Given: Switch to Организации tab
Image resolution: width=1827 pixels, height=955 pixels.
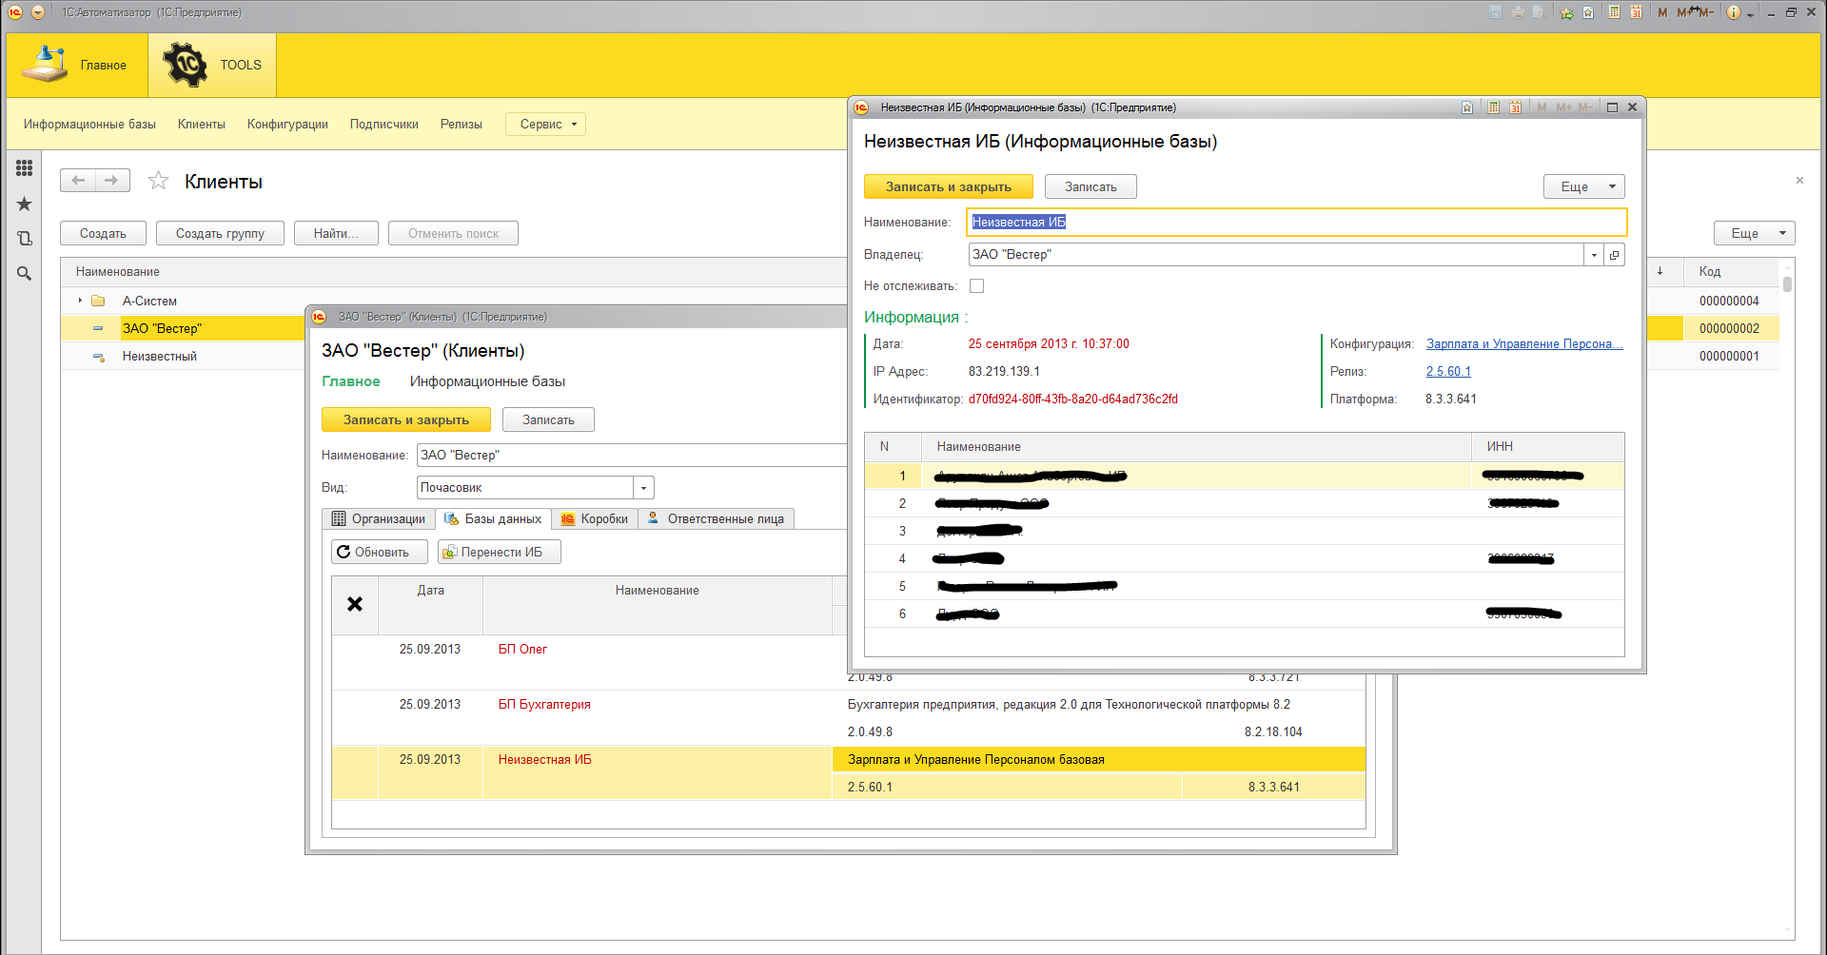Looking at the screenshot, I should click(379, 518).
